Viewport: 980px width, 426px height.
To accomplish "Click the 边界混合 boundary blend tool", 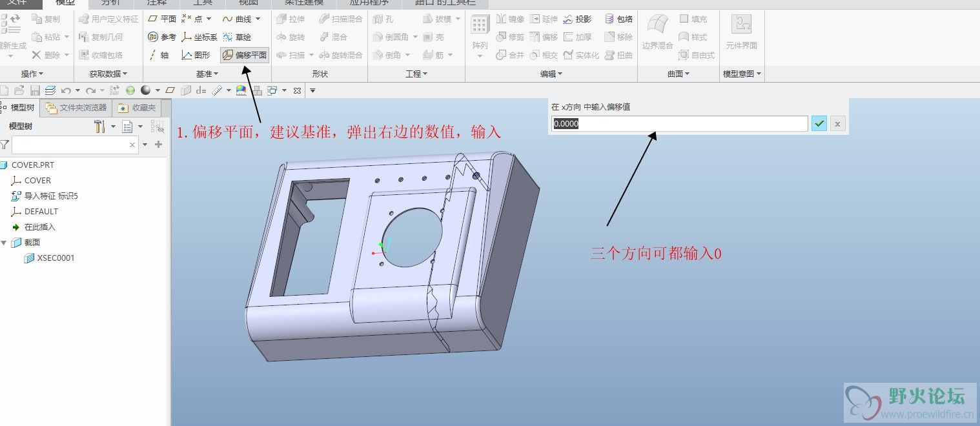I will pyautogui.click(x=657, y=33).
